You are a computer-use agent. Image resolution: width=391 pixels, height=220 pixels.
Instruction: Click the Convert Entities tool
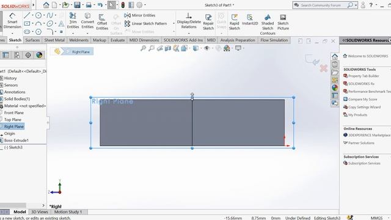[87, 21]
